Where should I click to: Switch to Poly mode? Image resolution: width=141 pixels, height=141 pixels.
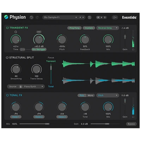(82, 96)
